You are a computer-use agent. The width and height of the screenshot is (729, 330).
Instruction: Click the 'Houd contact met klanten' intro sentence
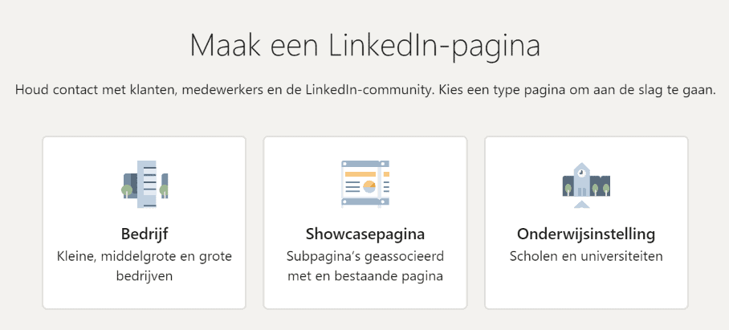(x=364, y=88)
